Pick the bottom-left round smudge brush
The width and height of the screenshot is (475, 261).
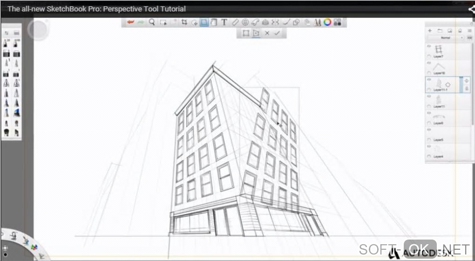tap(7, 132)
